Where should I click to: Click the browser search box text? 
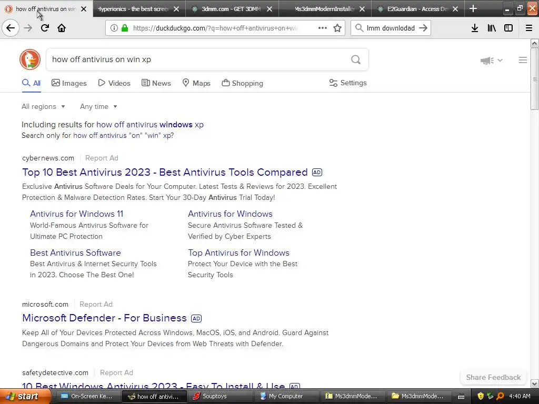pyautogui.click(x=391, y=28)
